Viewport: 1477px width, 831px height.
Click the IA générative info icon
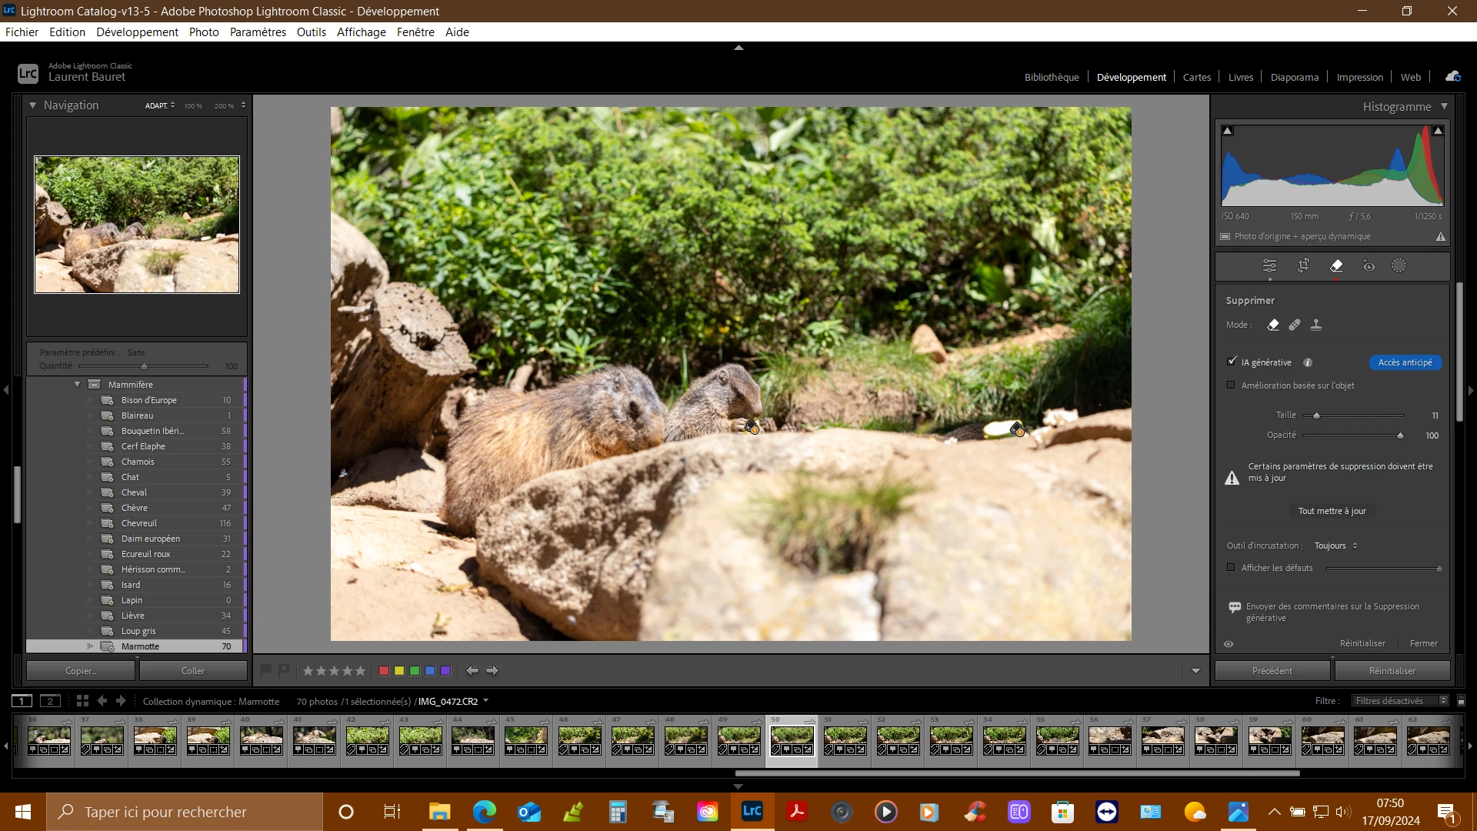[x=1308, y=362]
